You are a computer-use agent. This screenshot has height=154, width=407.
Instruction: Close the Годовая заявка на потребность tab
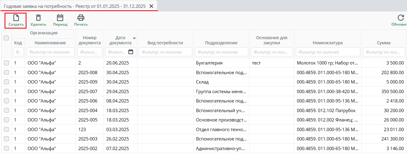tap(152, 6)
